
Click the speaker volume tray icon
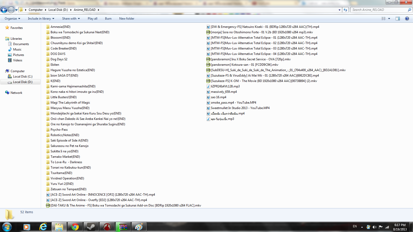click(375, 227)
